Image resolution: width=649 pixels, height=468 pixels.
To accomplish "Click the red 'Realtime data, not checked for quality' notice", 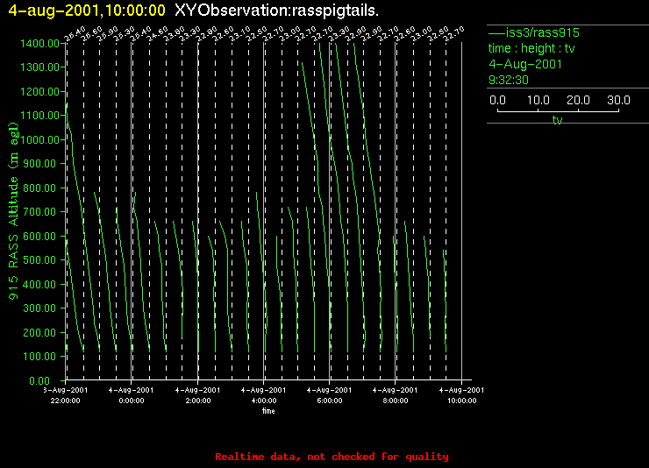I will pos(332,457).
